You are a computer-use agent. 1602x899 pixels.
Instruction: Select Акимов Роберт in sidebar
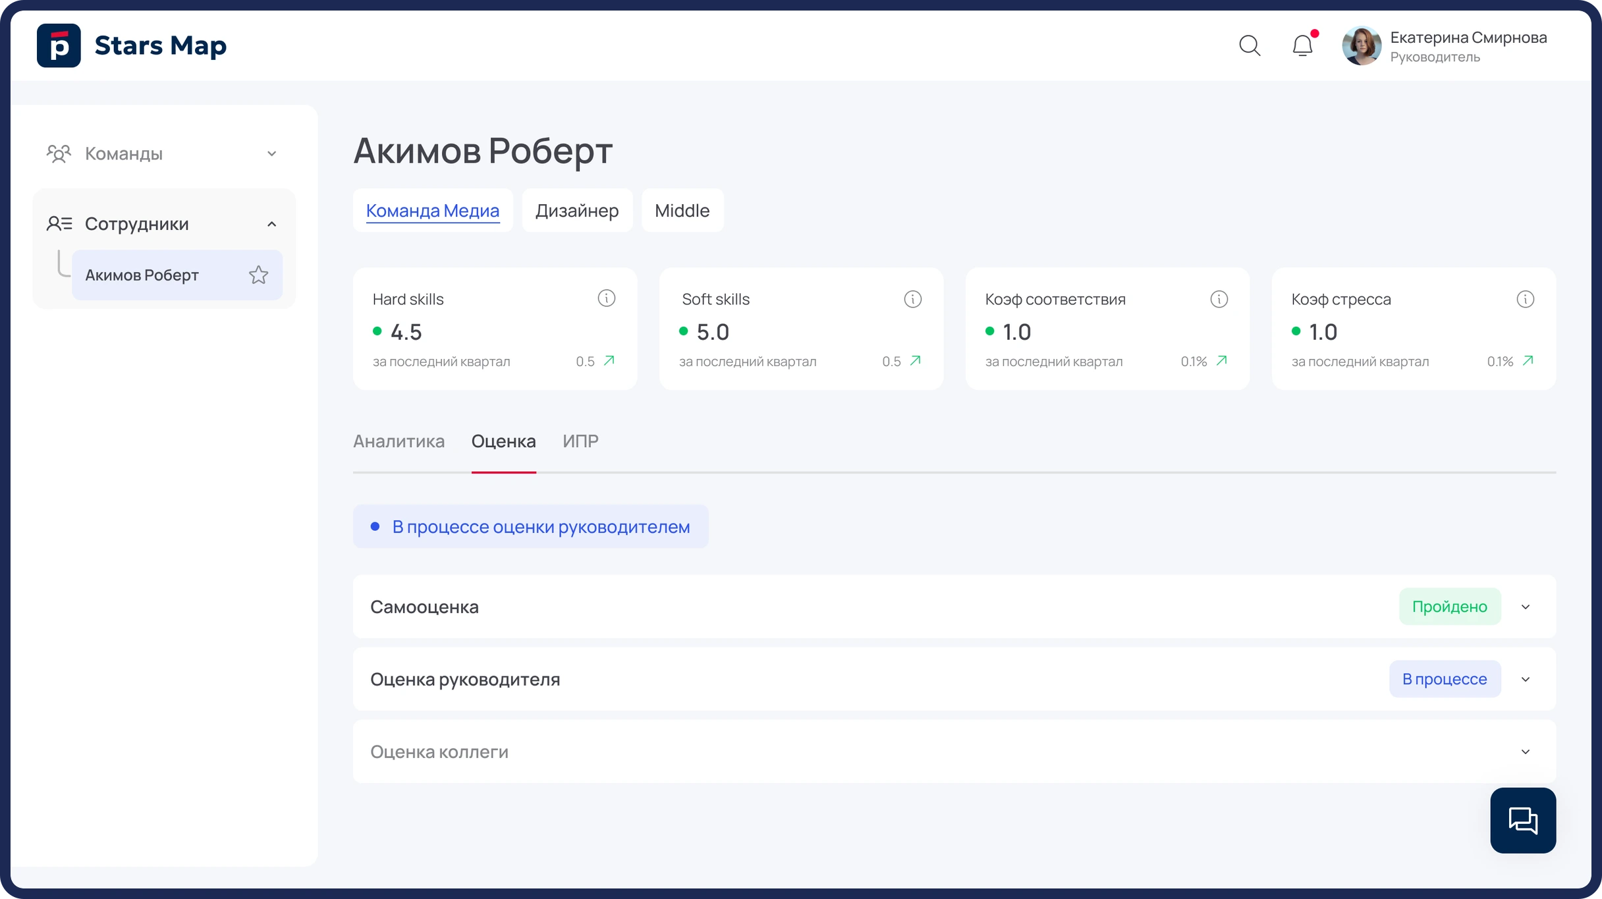[177, 275]
